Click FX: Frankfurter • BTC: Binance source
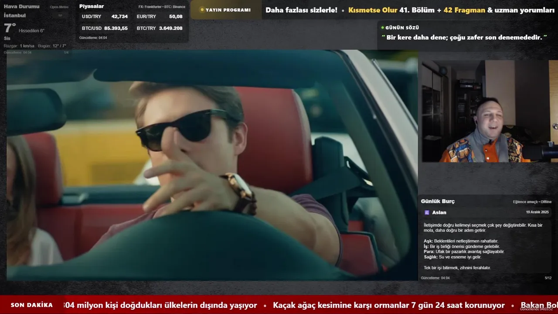Image resolution: width=558 pixels, height=314 pixels. click(x=162, y=7)
